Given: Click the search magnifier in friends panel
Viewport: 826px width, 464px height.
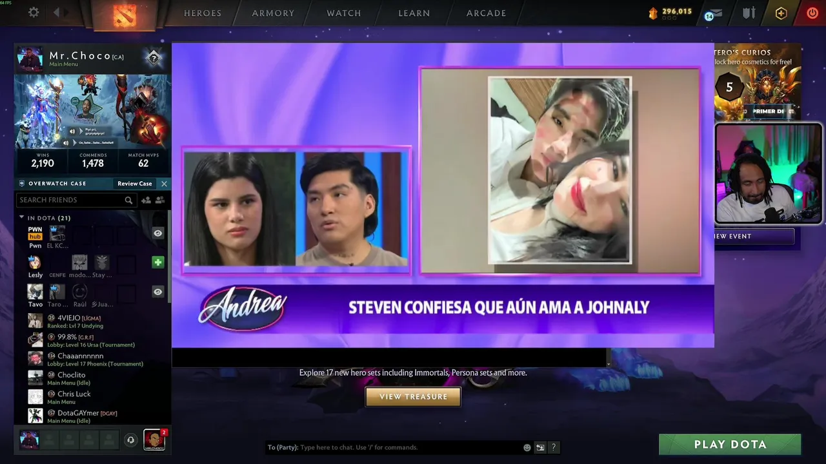Looking at the screenshot, I should 129,200.
